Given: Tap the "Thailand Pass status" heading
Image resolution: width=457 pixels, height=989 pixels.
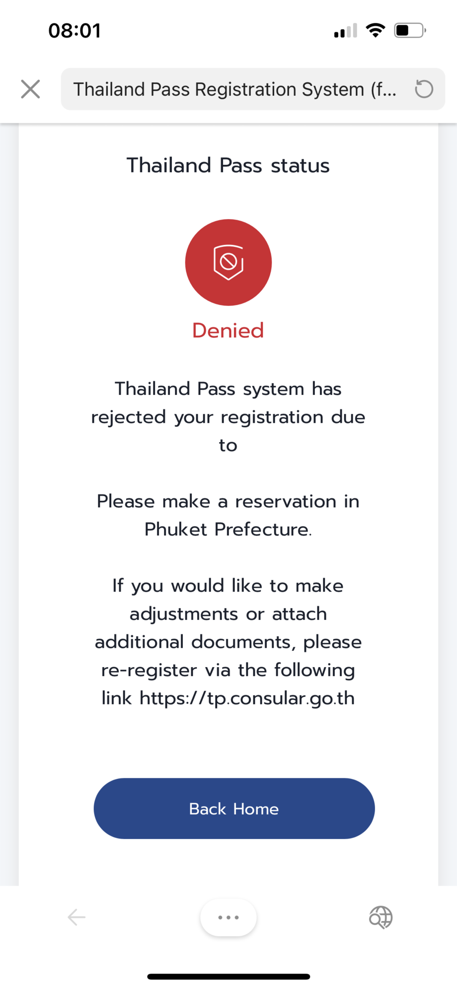Looking at the screenshot, I should (x=228, y=165).
